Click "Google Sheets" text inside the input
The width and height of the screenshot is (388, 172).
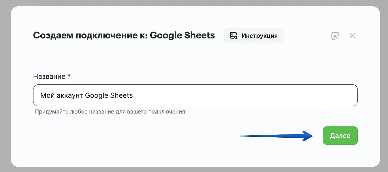109,95
